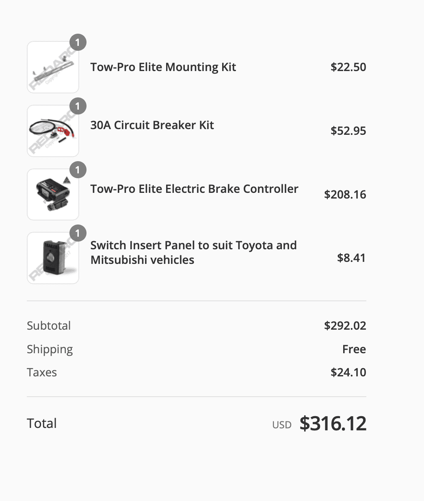The height and width of the screenshot is (501, 424).
Task: Select the Tow-Pro Elite Mounting Kit title
Action: (x=163, y=67)
